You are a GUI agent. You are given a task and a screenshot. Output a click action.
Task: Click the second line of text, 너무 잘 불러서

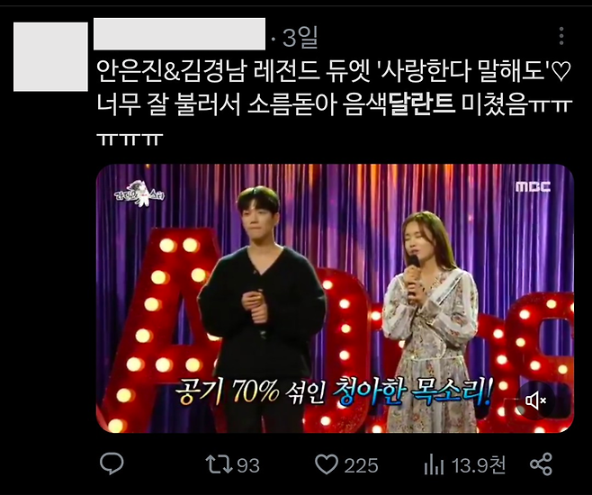click(335, 104)
